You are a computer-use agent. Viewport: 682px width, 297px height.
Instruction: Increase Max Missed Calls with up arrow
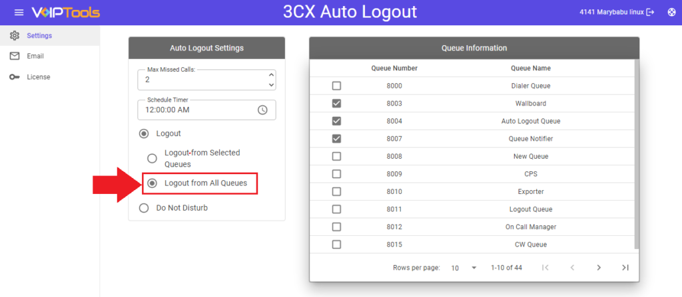pyautogui.click(x=270, y=74)
